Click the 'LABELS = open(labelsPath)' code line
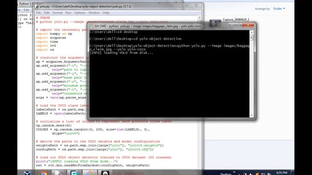 point(61,113)
